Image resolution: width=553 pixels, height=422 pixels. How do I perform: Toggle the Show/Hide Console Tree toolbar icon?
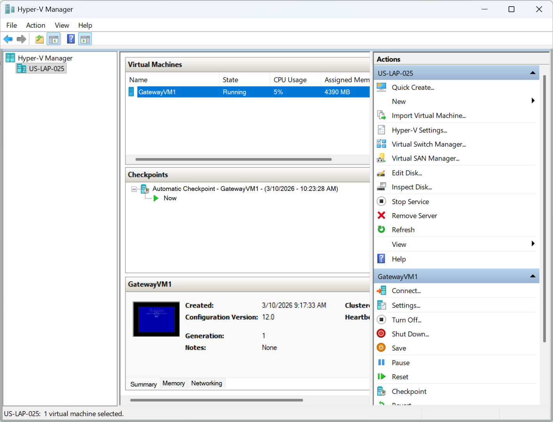pos(53,39)
